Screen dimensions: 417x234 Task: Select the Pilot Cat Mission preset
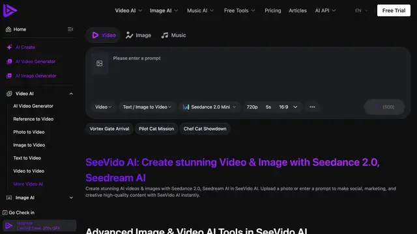[156, 129]
